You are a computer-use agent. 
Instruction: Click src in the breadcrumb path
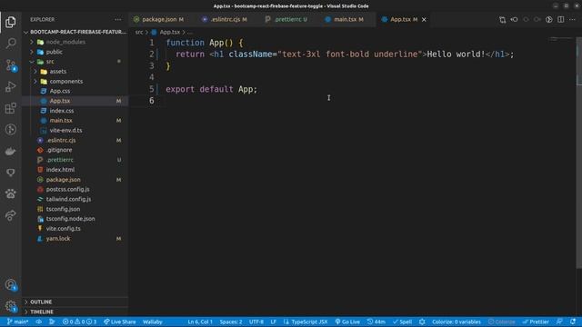point(139,33)
